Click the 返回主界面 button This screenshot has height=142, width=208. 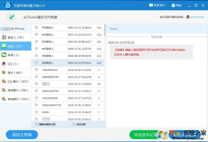click(x=22, y=135)
